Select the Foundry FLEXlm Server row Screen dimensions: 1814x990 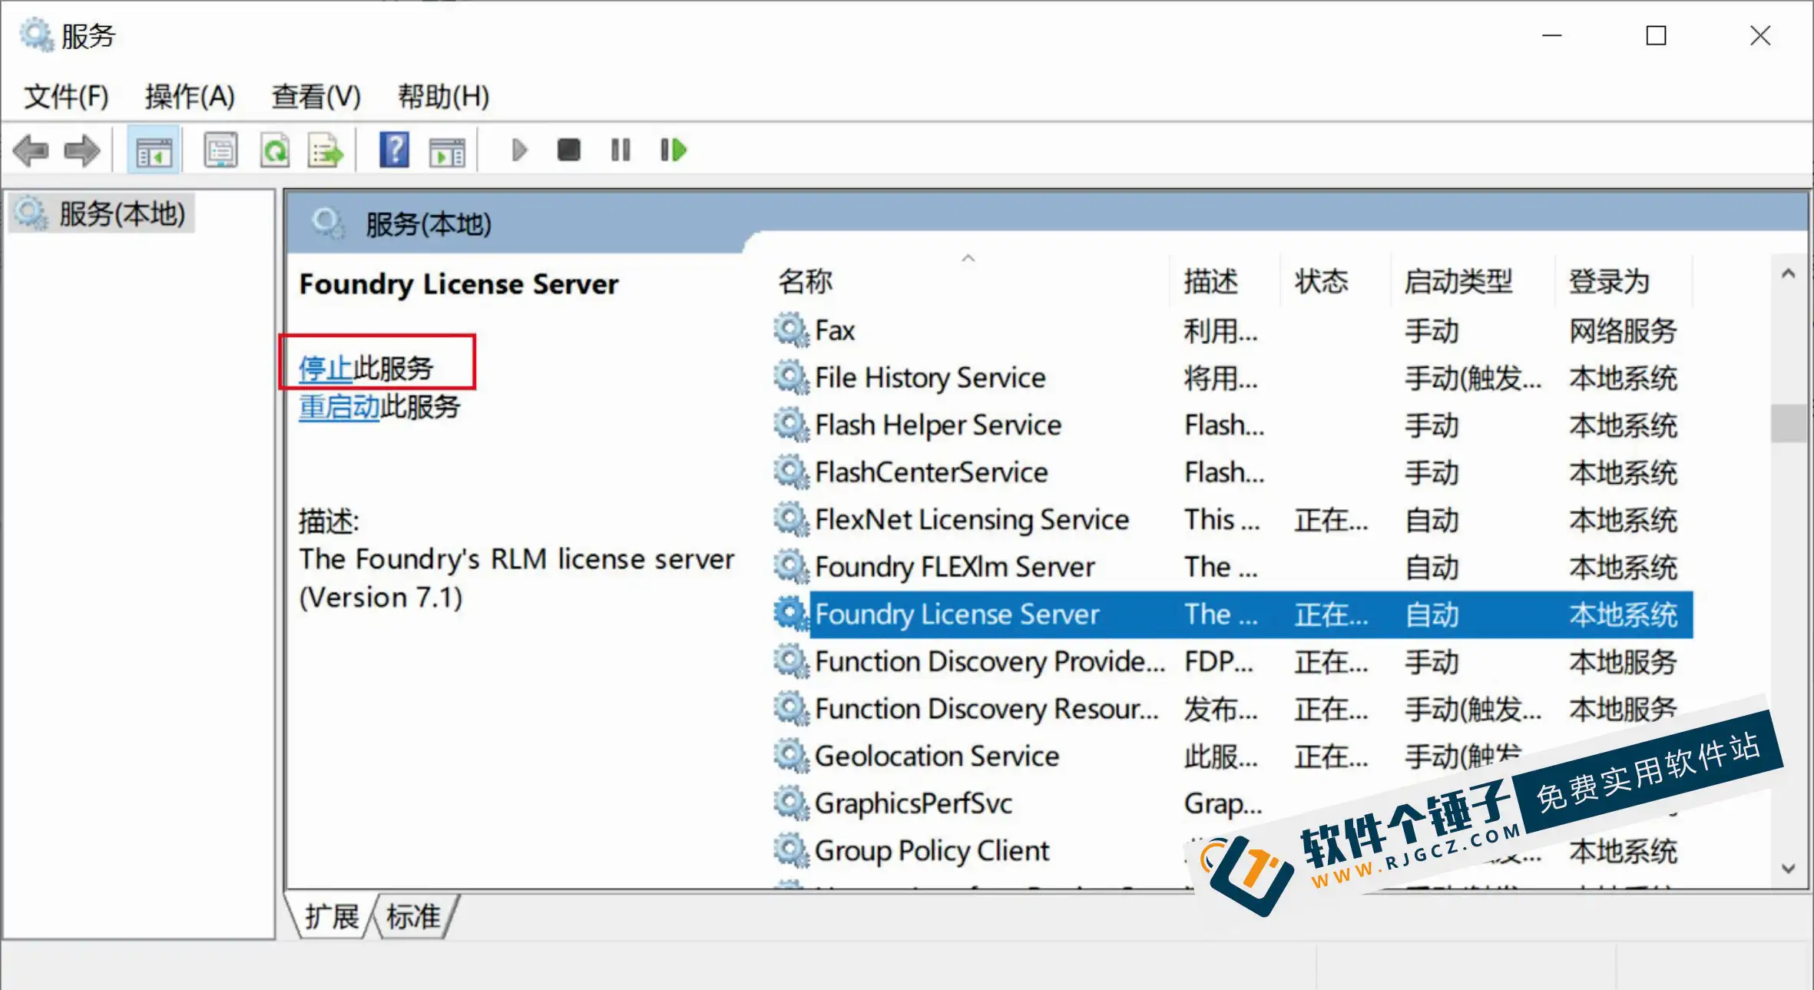pos(1233,567)
